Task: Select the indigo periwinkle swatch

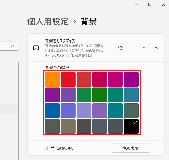Action: [68, 111]
